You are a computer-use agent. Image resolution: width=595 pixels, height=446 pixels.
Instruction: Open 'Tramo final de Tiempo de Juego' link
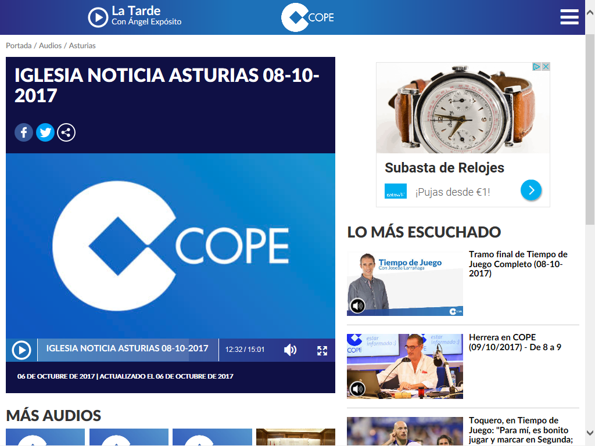[x=518, y=264]
